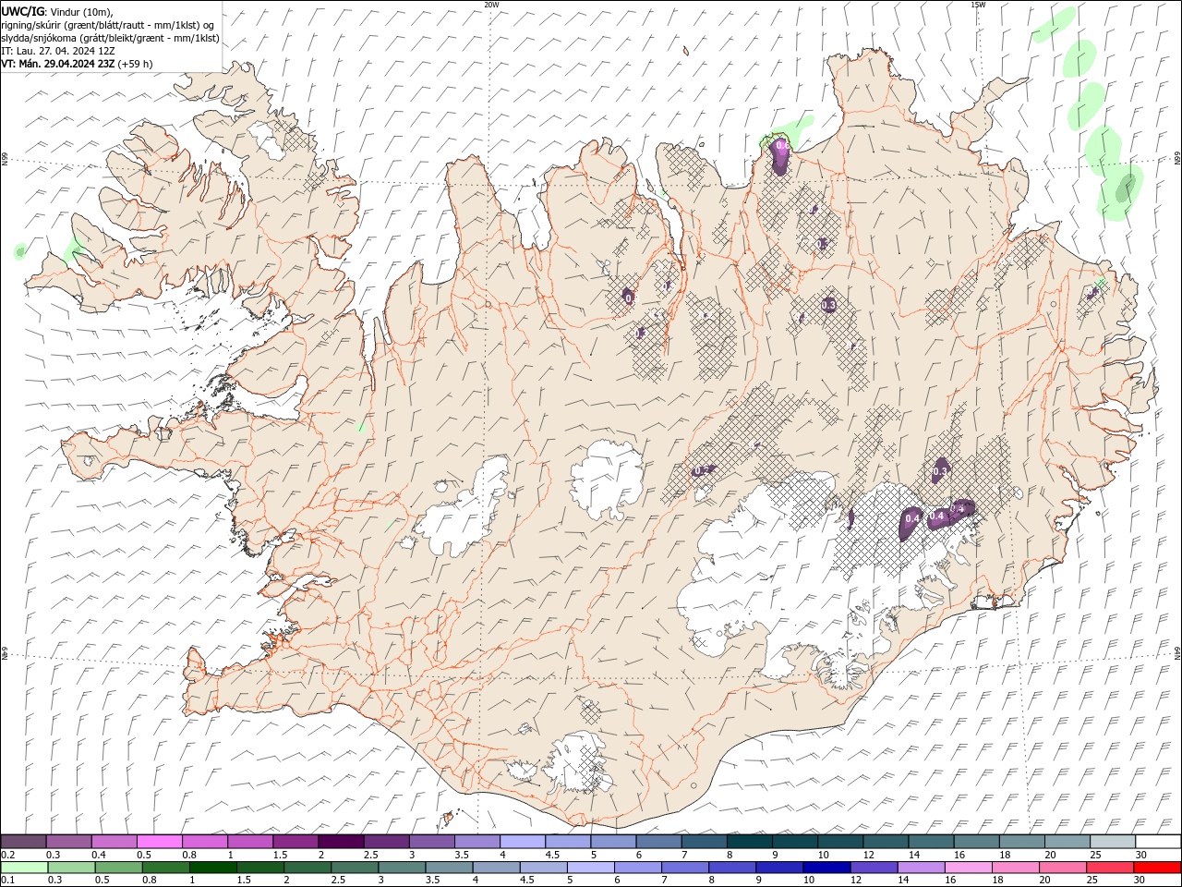Click the light grey 25–30 legend swatch
This screenshot has height=887, width=1182.
point(1112,841)
